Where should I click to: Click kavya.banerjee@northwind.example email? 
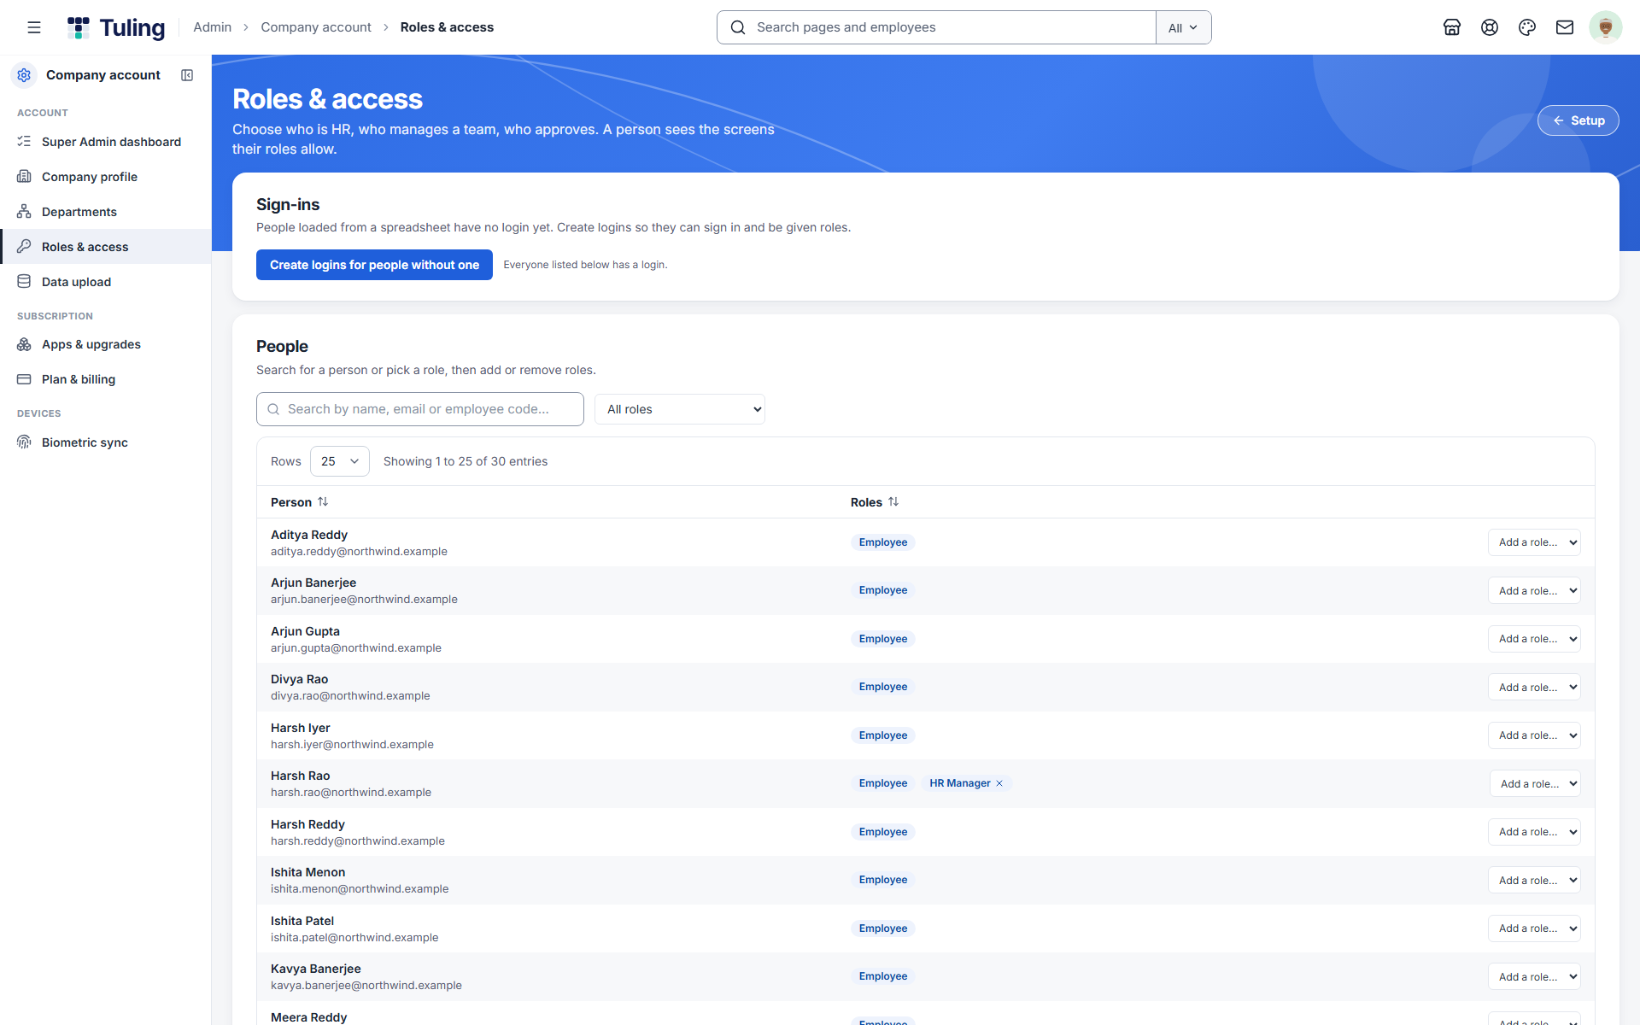click(366, 986)
